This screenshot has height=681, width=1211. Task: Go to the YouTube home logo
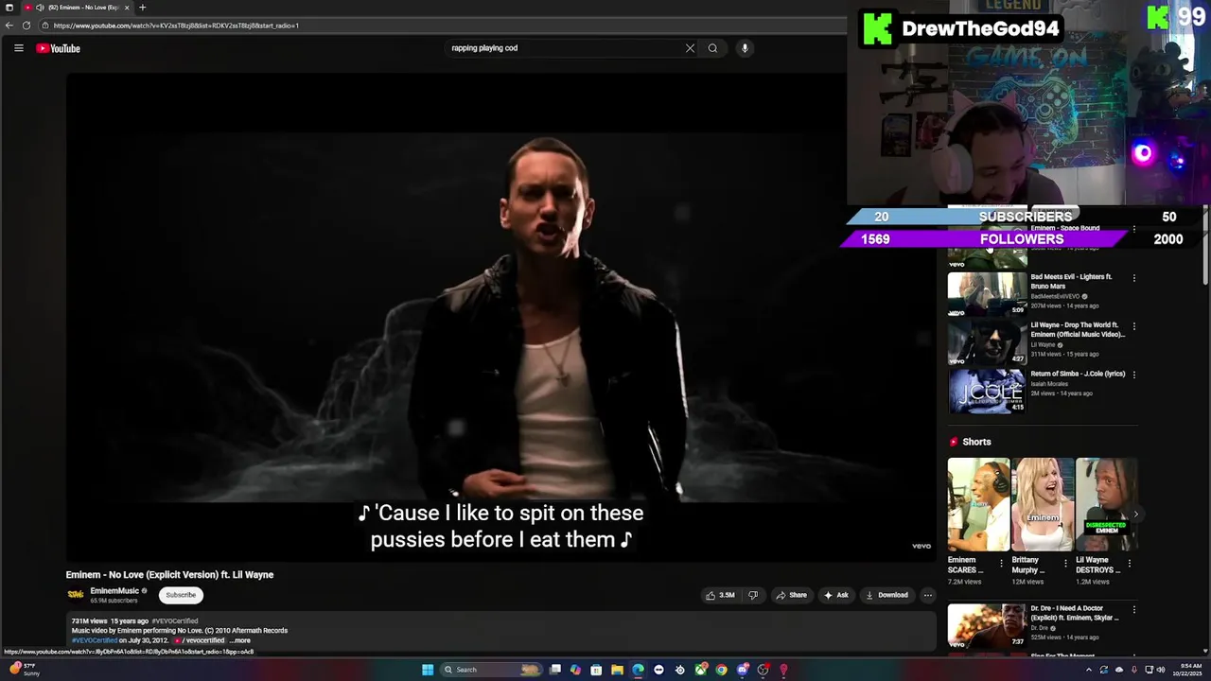click(x=58, y=48)
